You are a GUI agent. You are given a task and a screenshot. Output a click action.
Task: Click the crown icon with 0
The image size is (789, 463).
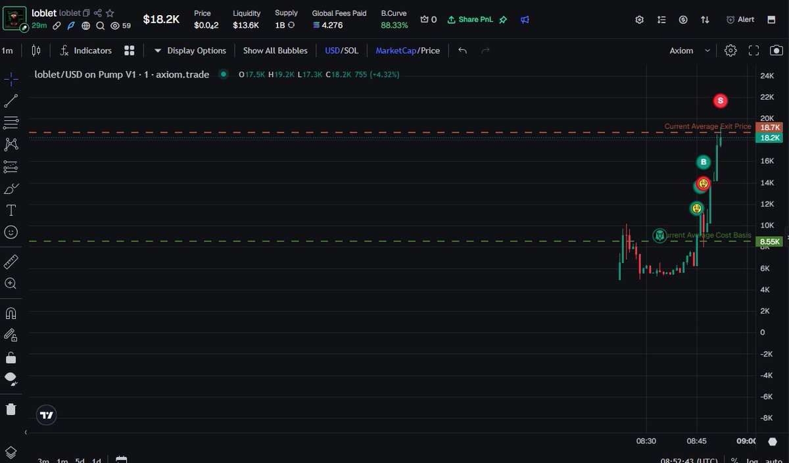429,20
